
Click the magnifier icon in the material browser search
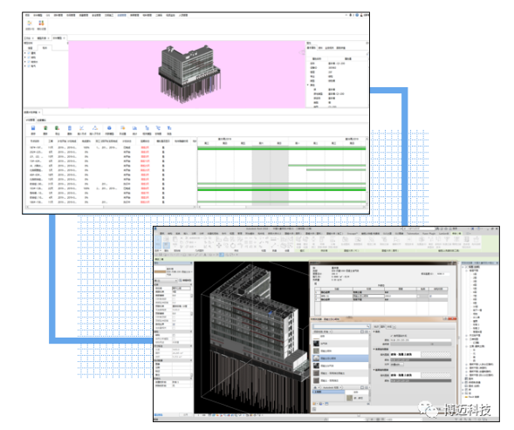pyautogui.click(x=367, y=326)
